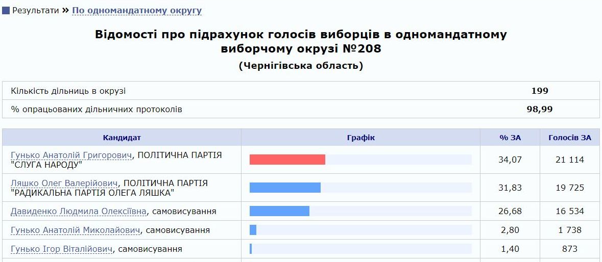This screenshot has height=262, width=602.
Task: Click the blue bar for Давиденко
Action: (x=279, y=211)
